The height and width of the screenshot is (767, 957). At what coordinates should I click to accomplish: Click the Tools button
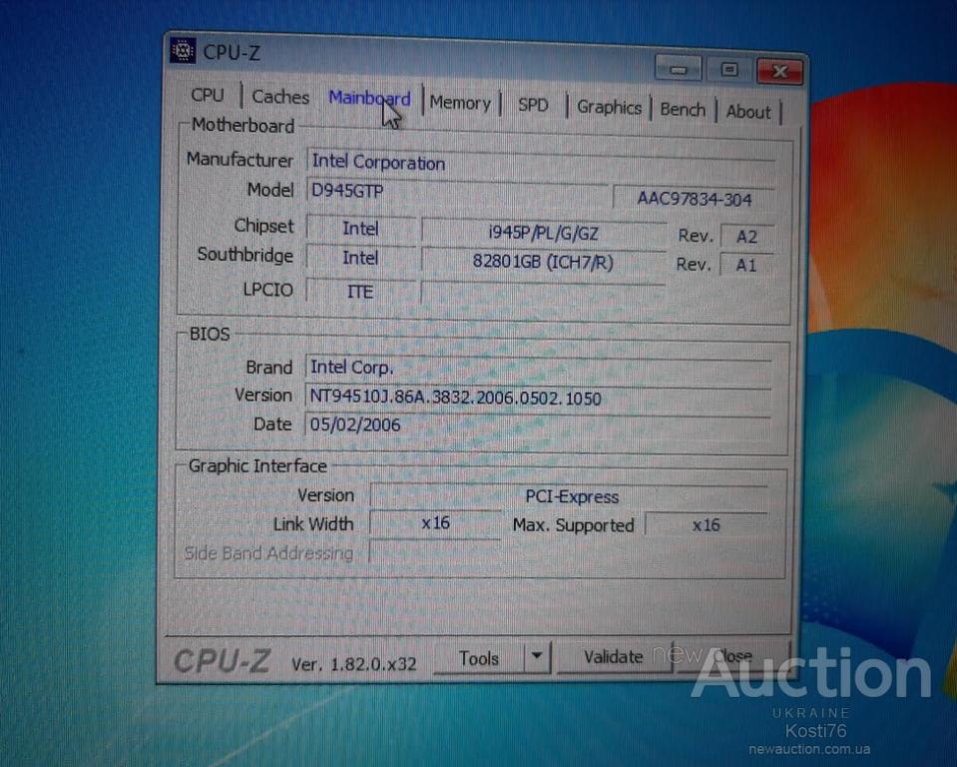[479, 658]
